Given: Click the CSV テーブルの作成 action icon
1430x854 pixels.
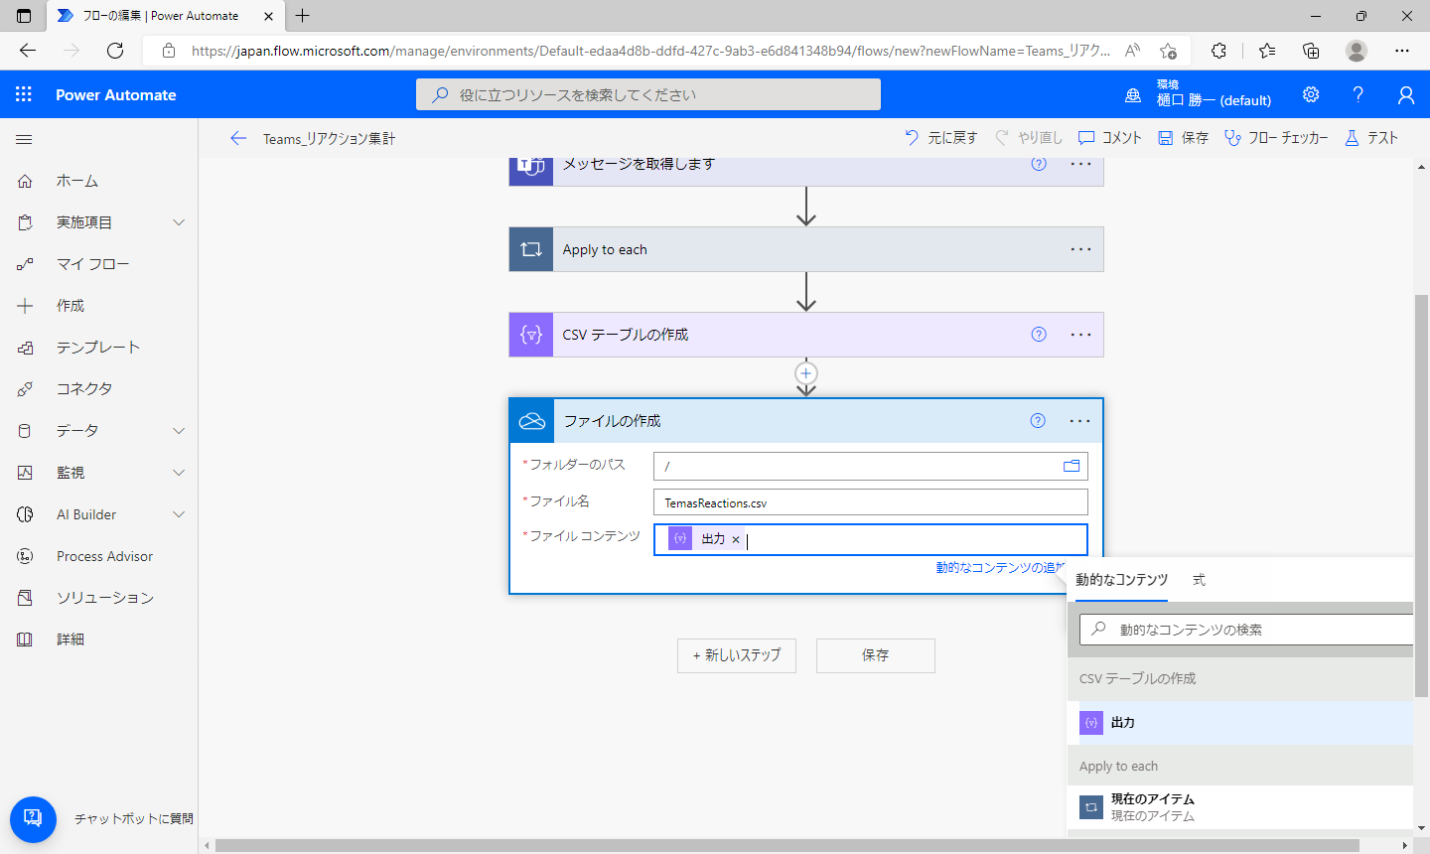Looking at the screenshot, I should pyautogui.click(x=531, y=335).
